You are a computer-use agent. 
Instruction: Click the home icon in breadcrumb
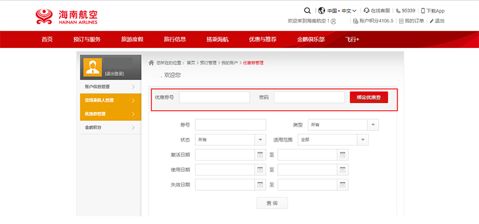[151, 63]
